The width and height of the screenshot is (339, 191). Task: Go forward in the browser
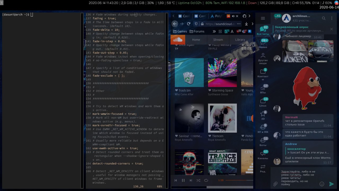[182, 24]
